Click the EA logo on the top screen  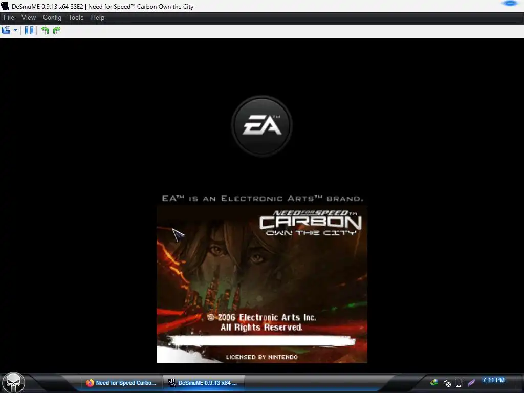point(262,126)
